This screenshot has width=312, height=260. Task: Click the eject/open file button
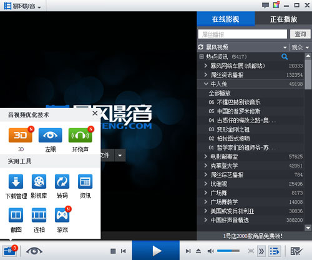click(x=198, y=251)
